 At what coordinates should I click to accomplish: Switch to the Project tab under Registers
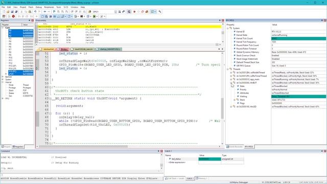tap(6, 147)
